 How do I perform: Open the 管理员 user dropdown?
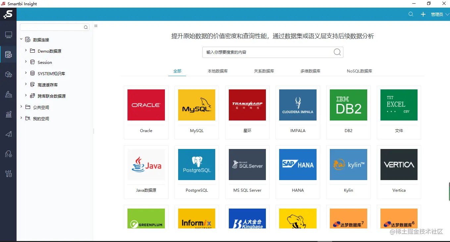pyautogui.click(x=440, y=14)
